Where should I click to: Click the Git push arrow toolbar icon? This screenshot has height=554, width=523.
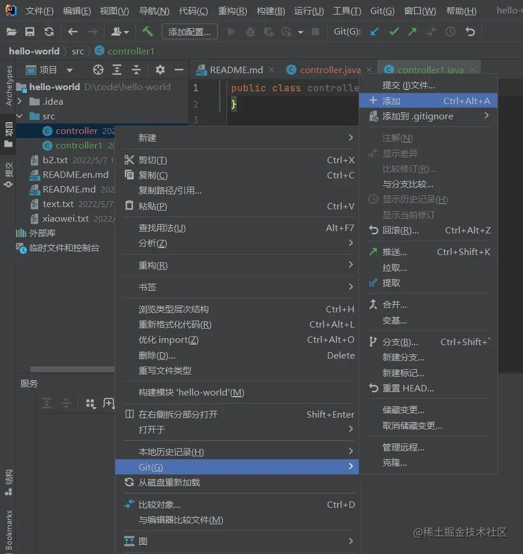[x=412, y=32]
